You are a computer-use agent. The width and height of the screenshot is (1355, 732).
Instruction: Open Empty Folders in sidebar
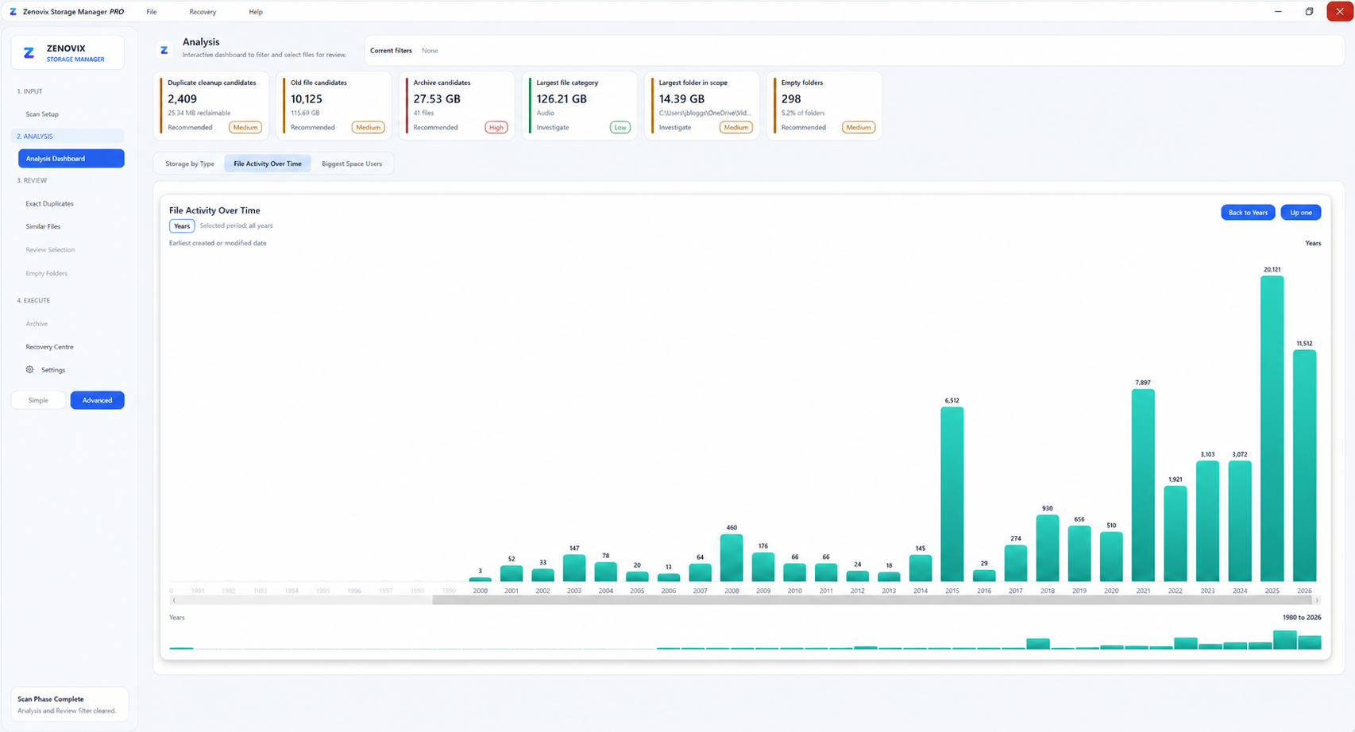[46, 273]
